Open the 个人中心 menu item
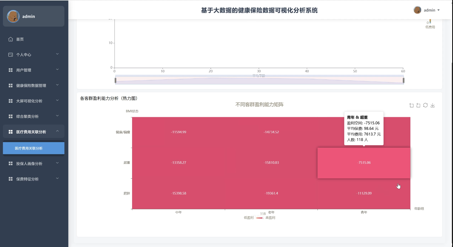This screenshot has width=453, height=247. tap(34, 55)
